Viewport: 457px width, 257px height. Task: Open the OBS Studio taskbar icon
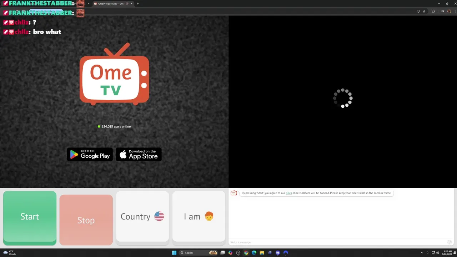click(238, 253)
